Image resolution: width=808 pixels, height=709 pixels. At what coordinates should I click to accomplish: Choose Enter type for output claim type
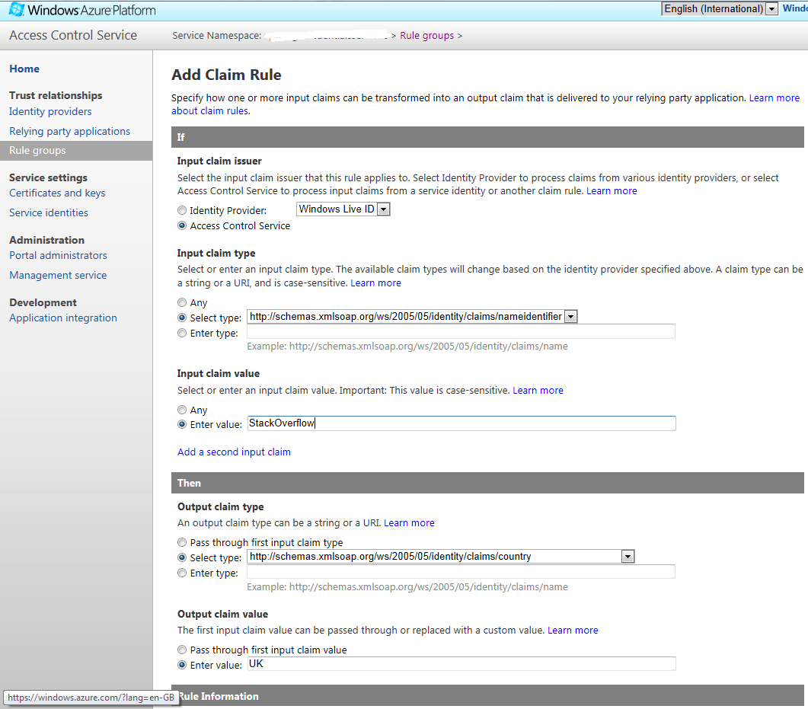coord(182,573)
